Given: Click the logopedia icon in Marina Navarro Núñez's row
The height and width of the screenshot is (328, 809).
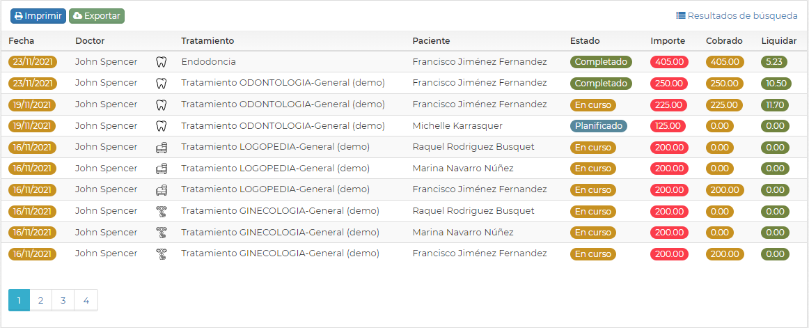Looking at the screenshot, I should click(x=162, y=169).
